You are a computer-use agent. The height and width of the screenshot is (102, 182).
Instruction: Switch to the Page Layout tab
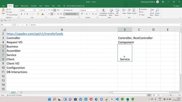pyautogui.click(x=24, y=6)
